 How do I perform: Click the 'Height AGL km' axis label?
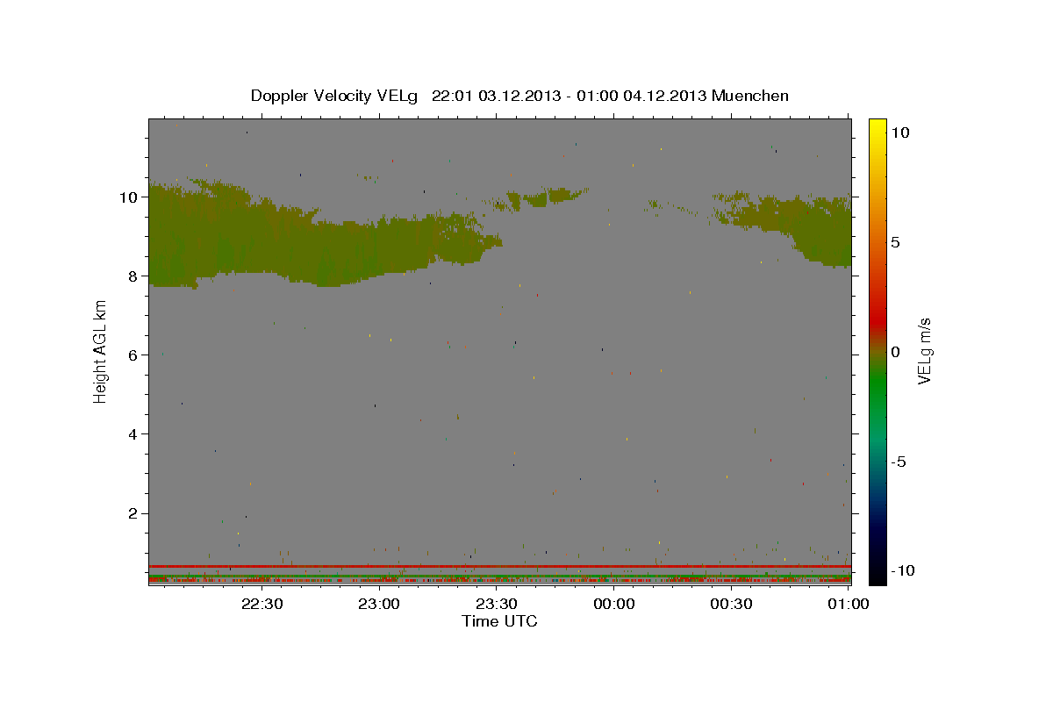[101, 351]
